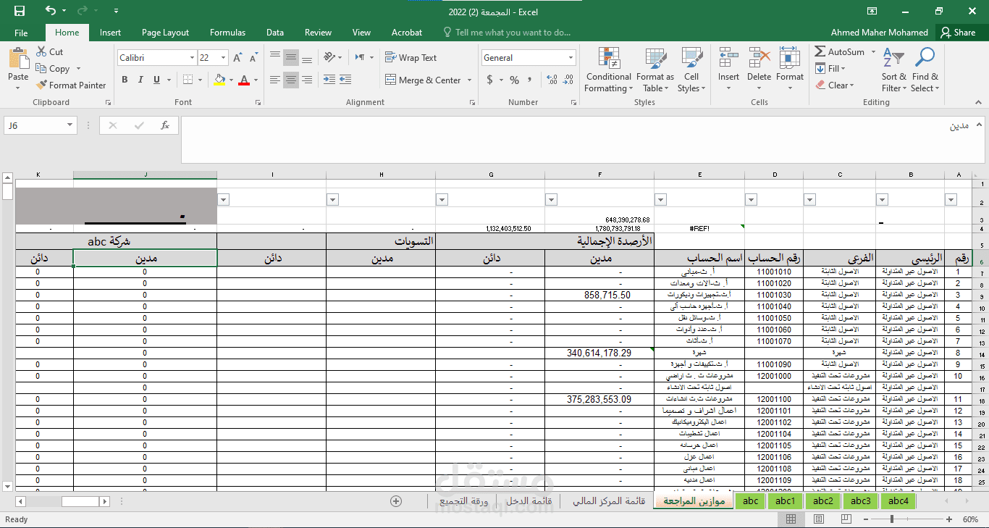Increase the cell indent
The image size is (989, 528).
(x=346, y=80)
